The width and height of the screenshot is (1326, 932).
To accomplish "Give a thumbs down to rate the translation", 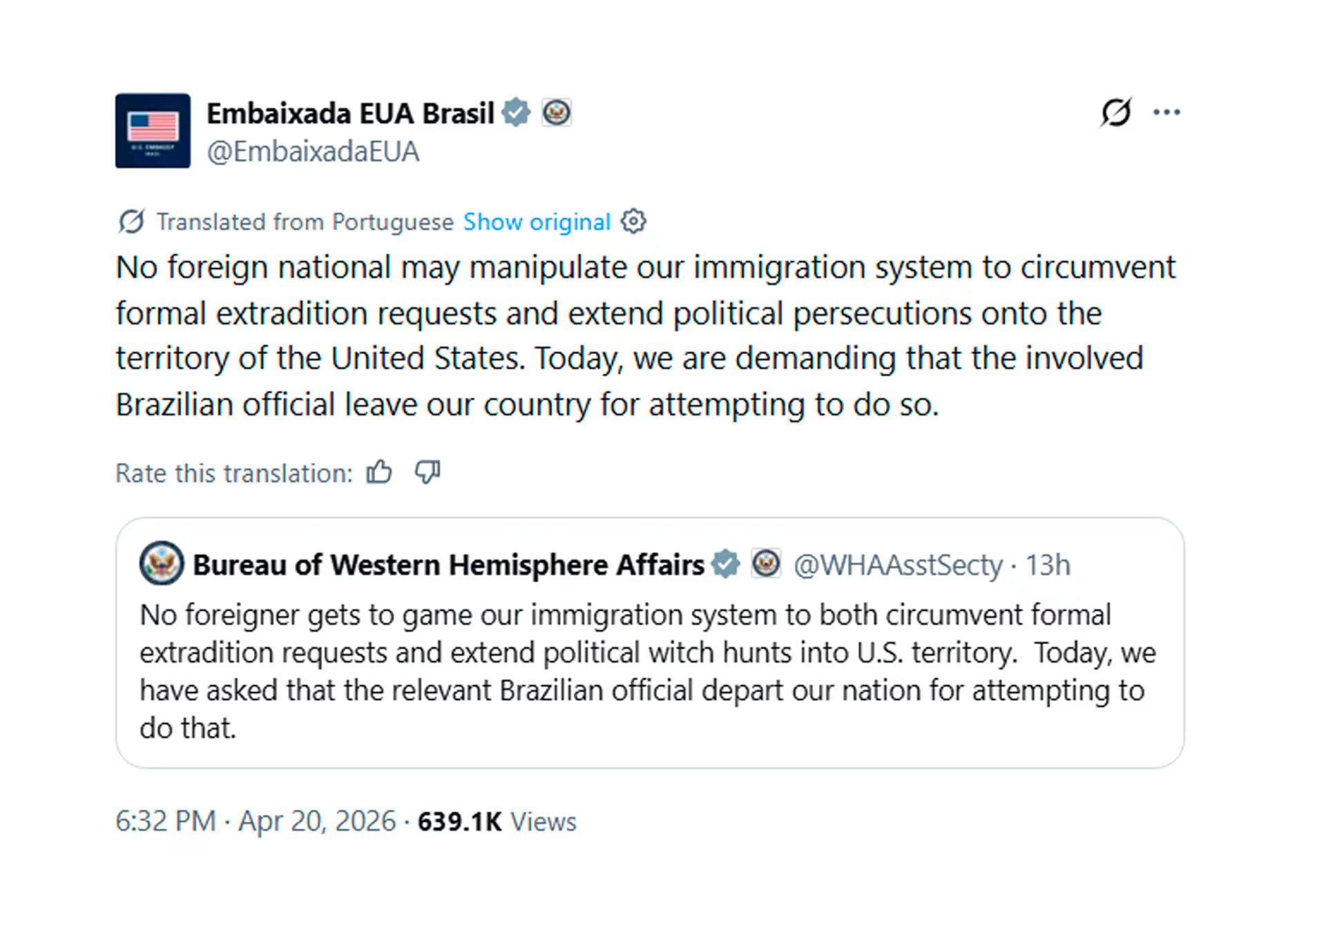I will 426,472.
